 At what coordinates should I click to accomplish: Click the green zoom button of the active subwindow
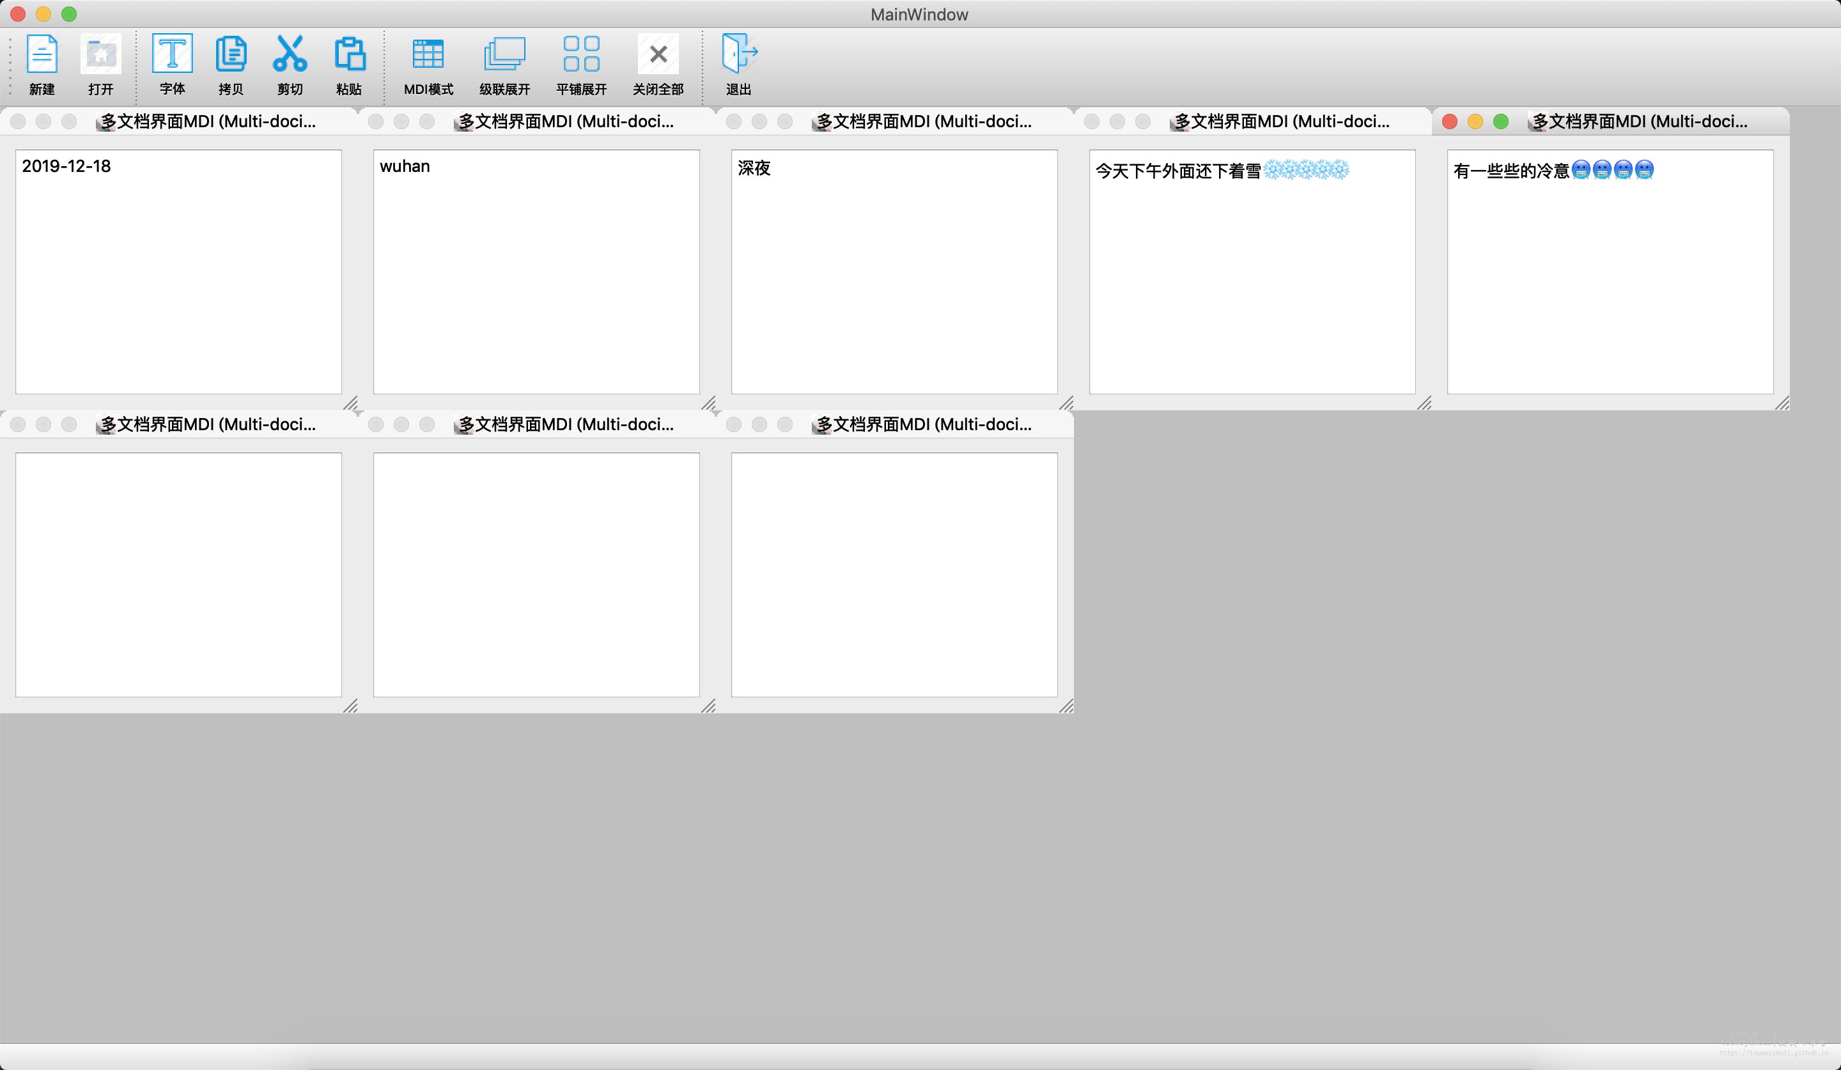pos(1500,121)
